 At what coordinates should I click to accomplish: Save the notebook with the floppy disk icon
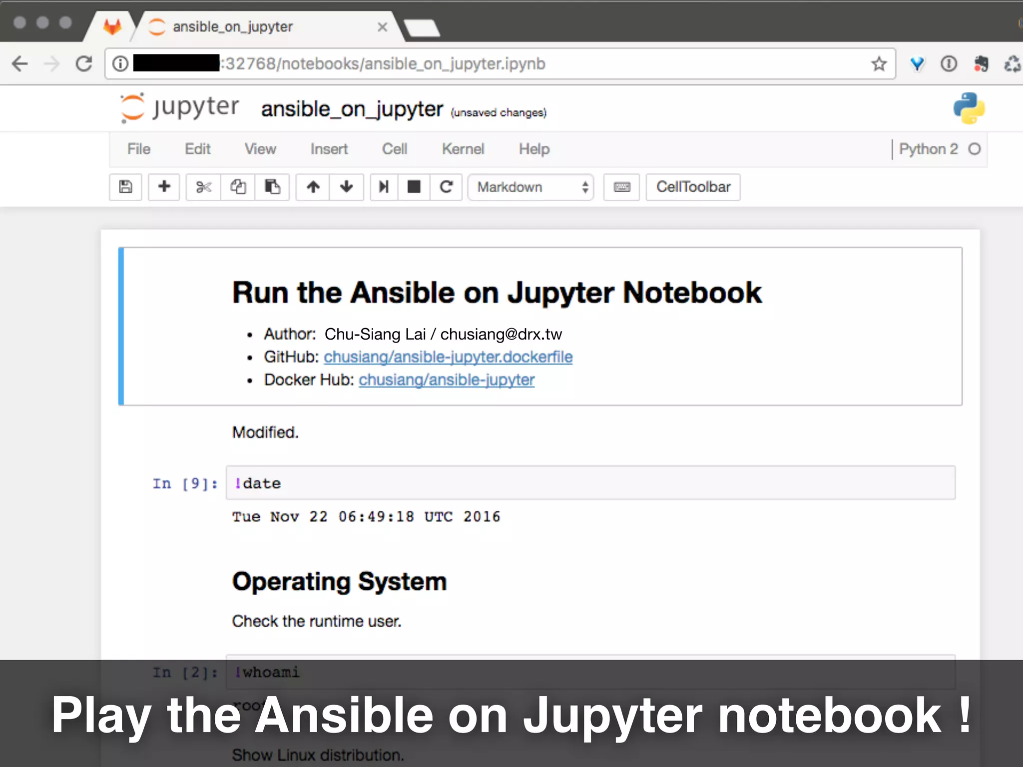[125, 187]
